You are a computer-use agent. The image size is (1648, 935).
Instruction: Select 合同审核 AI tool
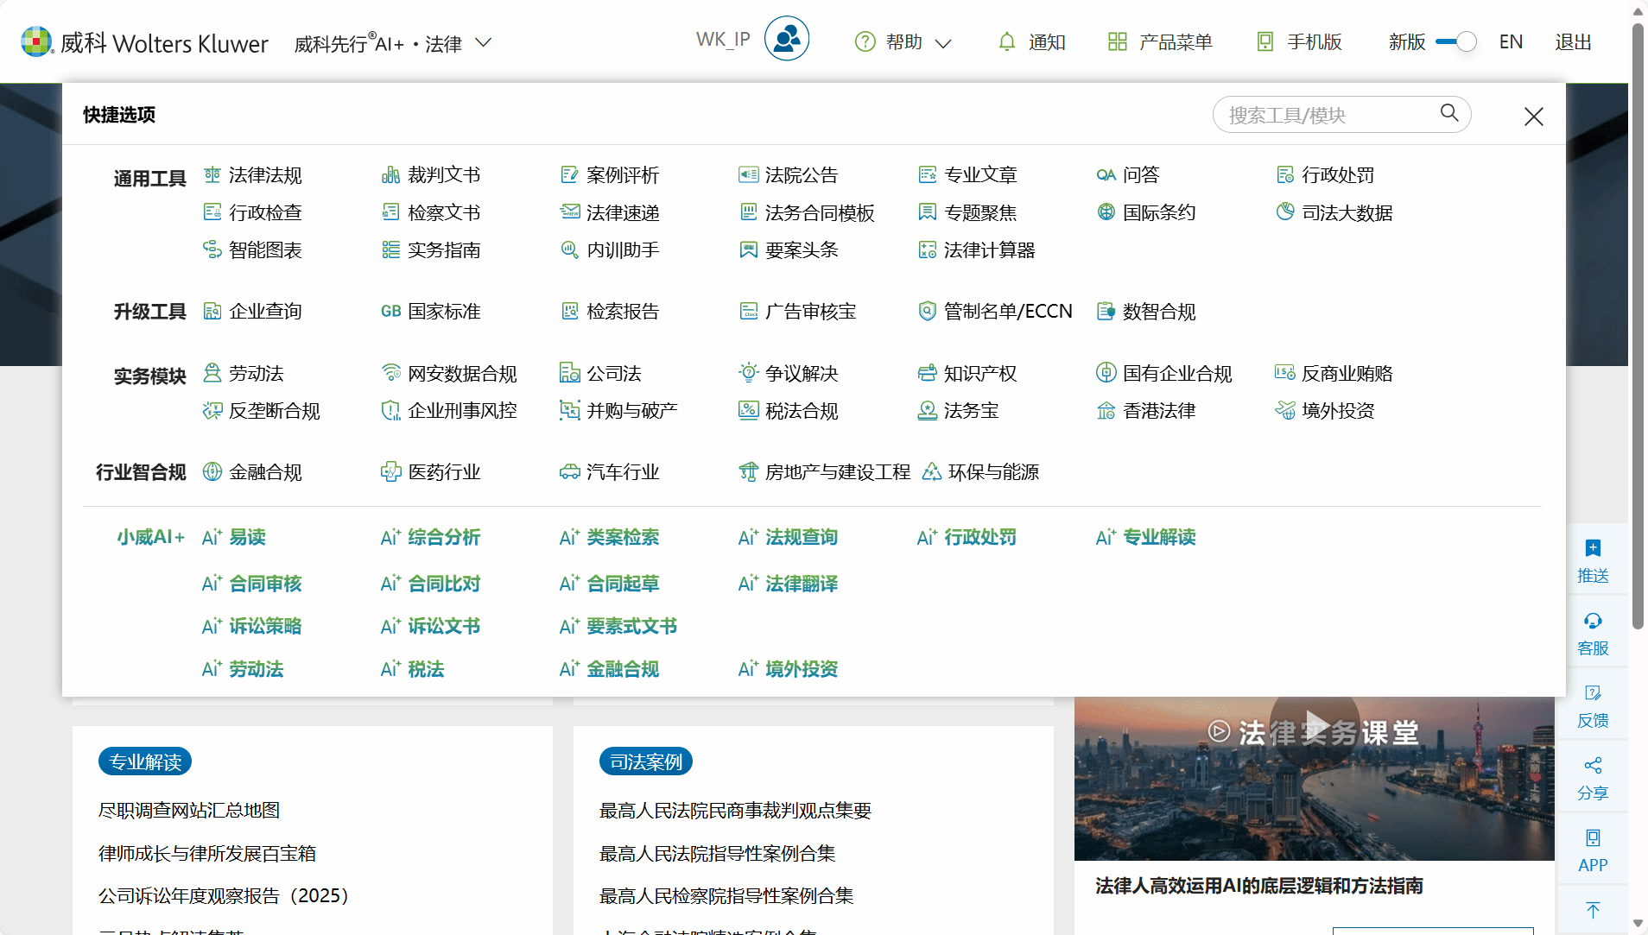264,584
